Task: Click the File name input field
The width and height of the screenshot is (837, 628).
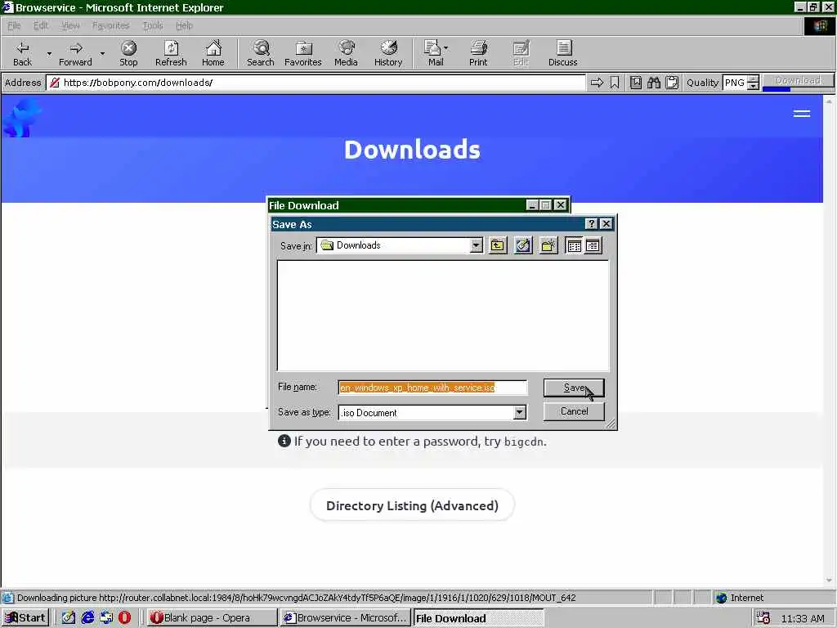Action: [x=432, y=388]
